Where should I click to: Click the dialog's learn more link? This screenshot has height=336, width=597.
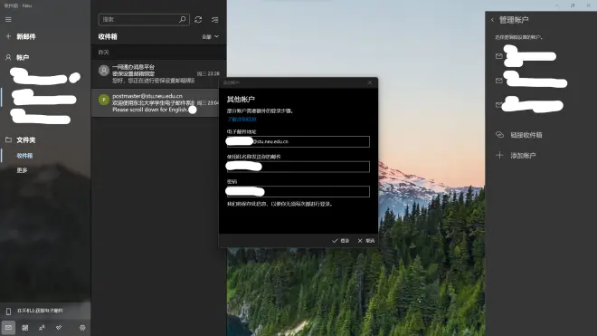click(242, 120)
